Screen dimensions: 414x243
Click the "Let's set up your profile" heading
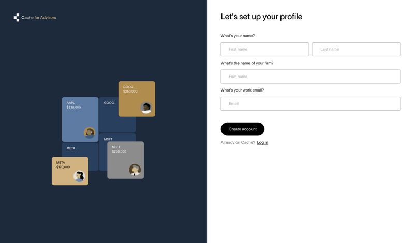(x=261, y=17)
